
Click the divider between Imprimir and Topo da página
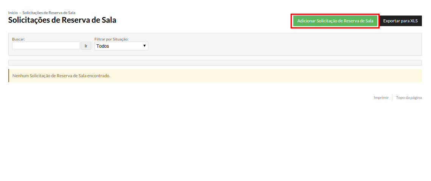coord(392,98)
